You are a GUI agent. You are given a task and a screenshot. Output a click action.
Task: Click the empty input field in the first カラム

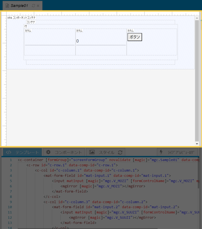[50, 41]
